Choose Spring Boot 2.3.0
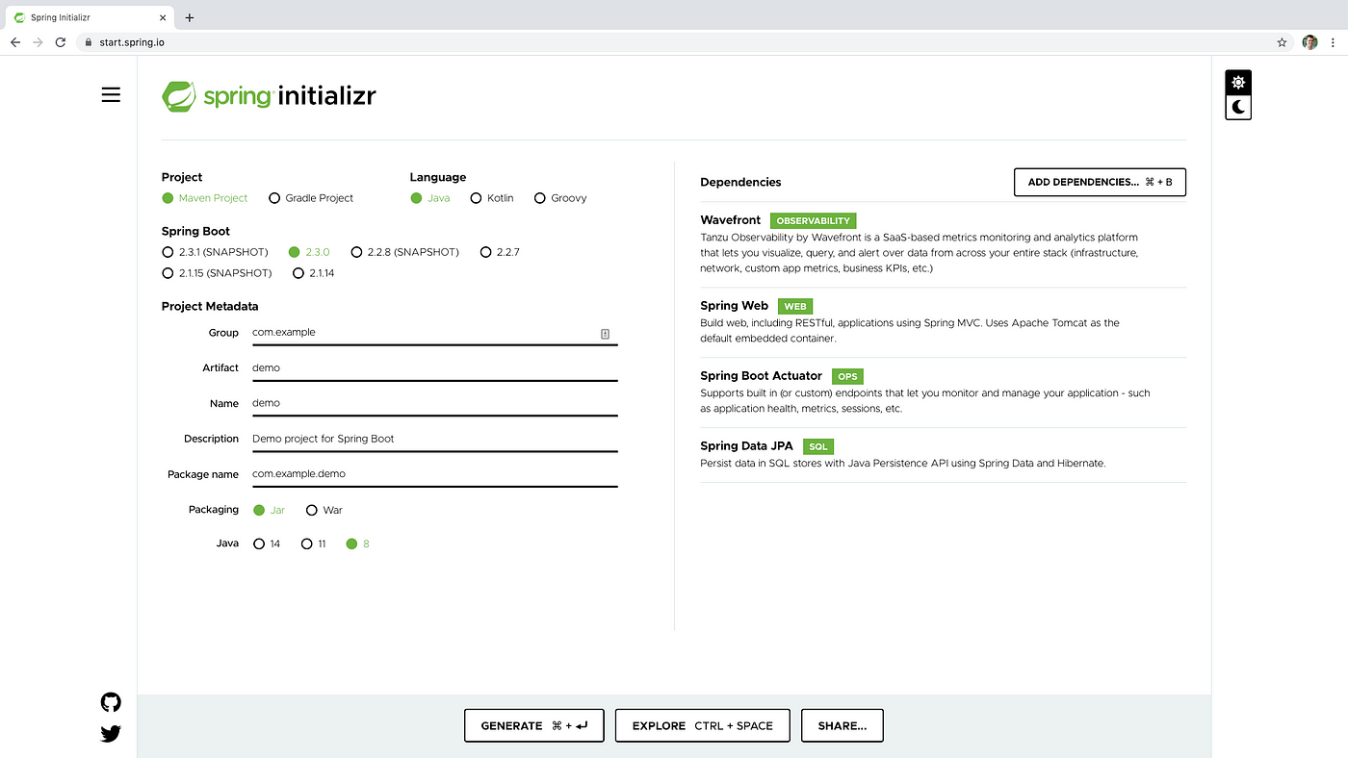Image resolution: width=1348 pixels, height=758 pixels. coord(309,252)
